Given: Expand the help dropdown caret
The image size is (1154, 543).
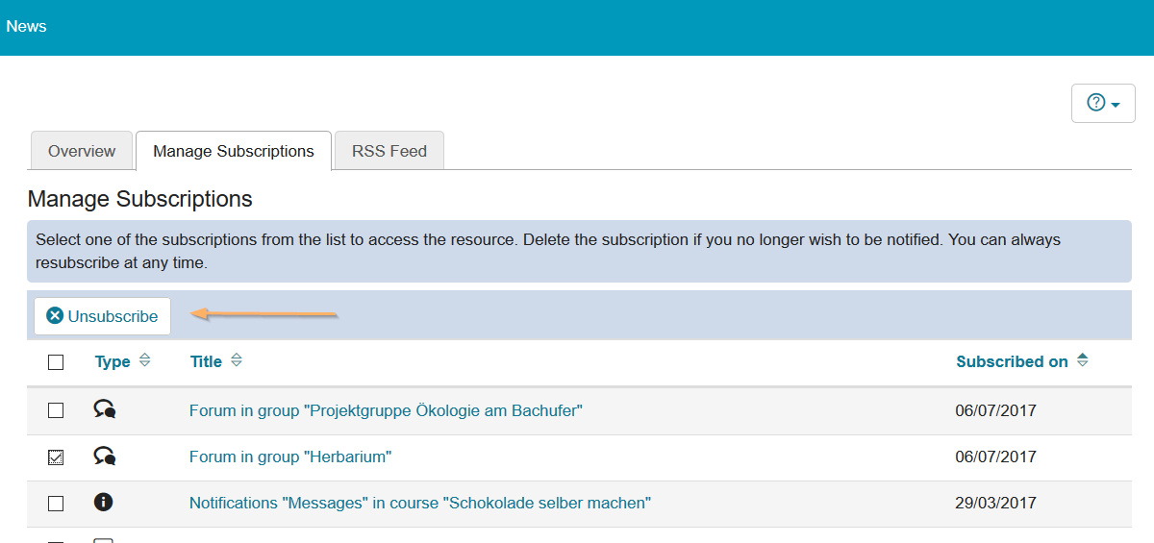Looking at the screenshot, I should pyautogui.click(x=1116, y=105).
